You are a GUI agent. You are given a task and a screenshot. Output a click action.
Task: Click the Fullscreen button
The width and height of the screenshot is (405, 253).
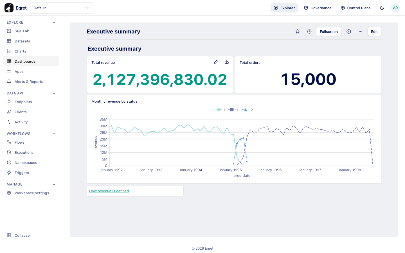click(329, 31)
